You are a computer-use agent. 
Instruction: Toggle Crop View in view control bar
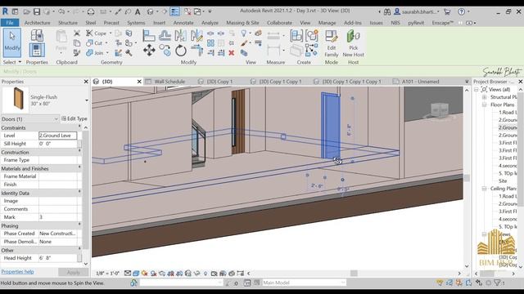tap(171, 274)
